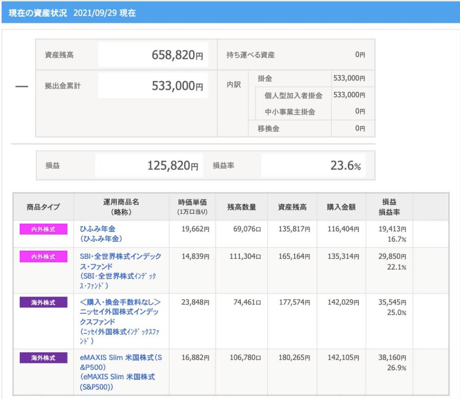460x399 pixels.
Task: Click the 損益 損益率 column header
Action: point(389,207)
